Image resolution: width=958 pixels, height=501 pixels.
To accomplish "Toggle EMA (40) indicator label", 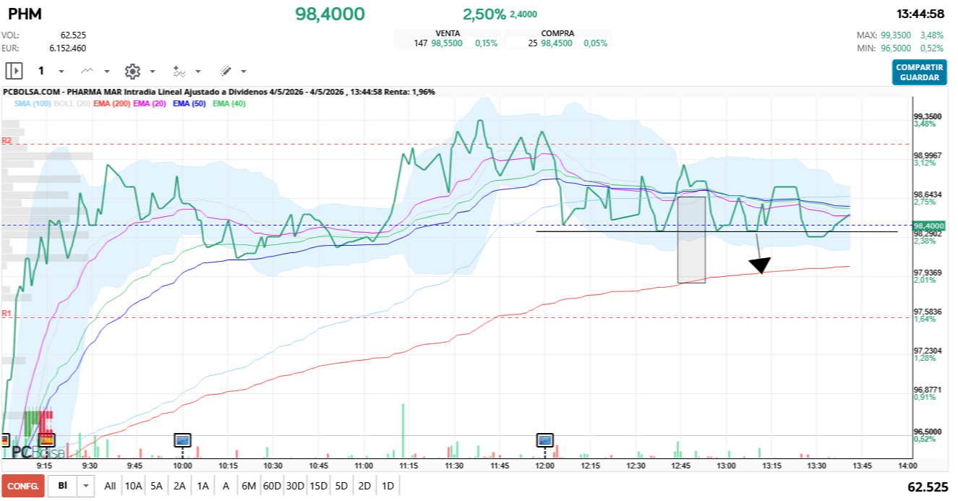I will (x=230, y=104).
